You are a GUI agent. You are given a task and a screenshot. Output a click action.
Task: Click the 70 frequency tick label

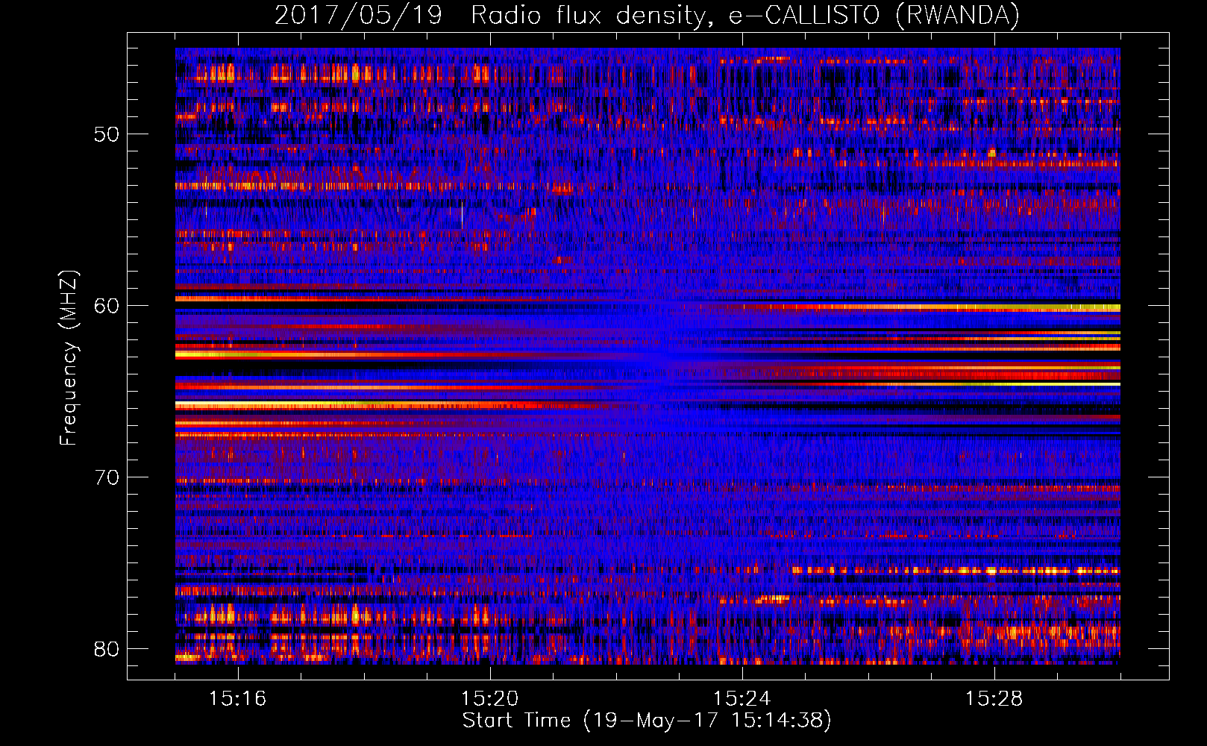click(x=107, y=477)
